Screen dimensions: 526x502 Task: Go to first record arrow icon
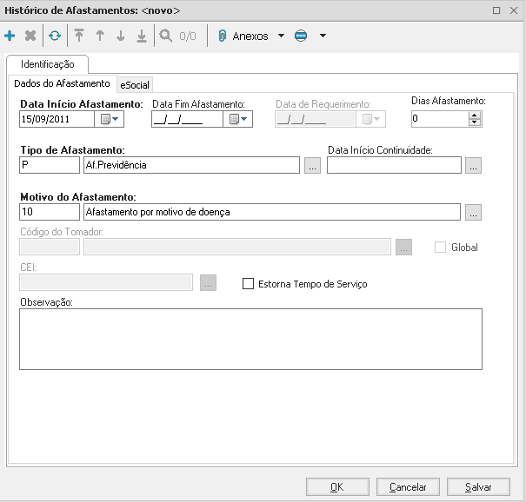(x=79, y=36)
